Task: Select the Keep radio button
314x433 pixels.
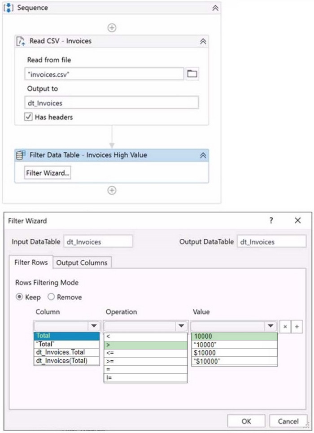Action: (x=19, y=297)
